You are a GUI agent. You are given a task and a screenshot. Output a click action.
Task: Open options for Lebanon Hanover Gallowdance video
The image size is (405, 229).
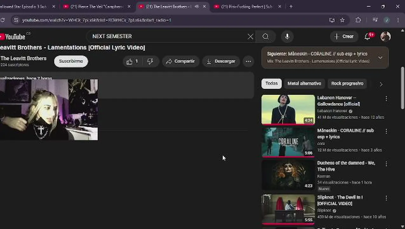click(386, 99)
